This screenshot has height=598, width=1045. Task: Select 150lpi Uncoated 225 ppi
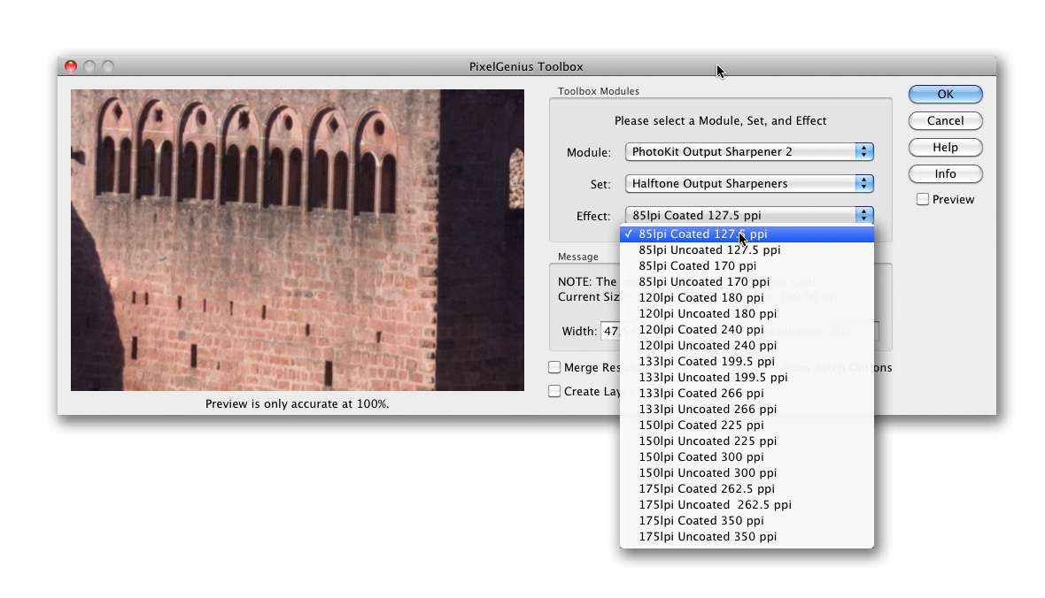pos(747,441)
